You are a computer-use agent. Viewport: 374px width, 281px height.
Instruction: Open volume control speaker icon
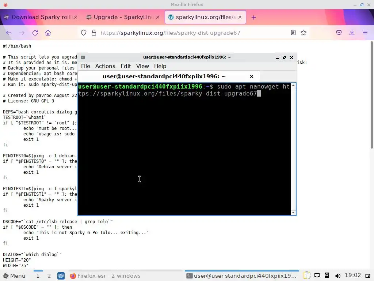337,276
